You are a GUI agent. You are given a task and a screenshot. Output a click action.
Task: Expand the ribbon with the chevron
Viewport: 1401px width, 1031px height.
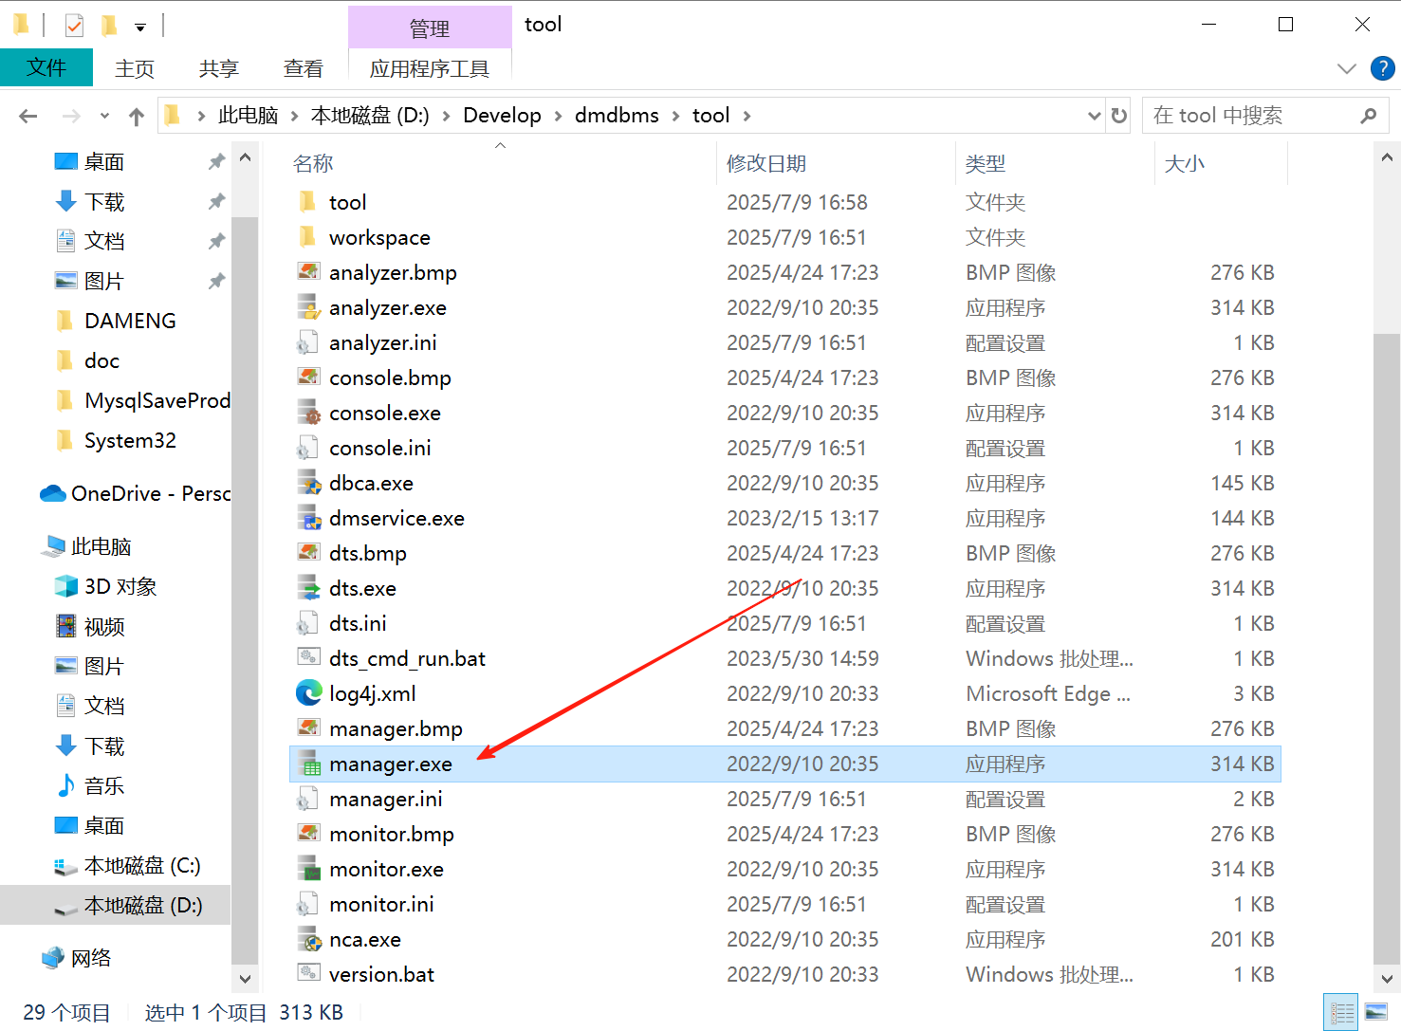tap(1346, 68)
